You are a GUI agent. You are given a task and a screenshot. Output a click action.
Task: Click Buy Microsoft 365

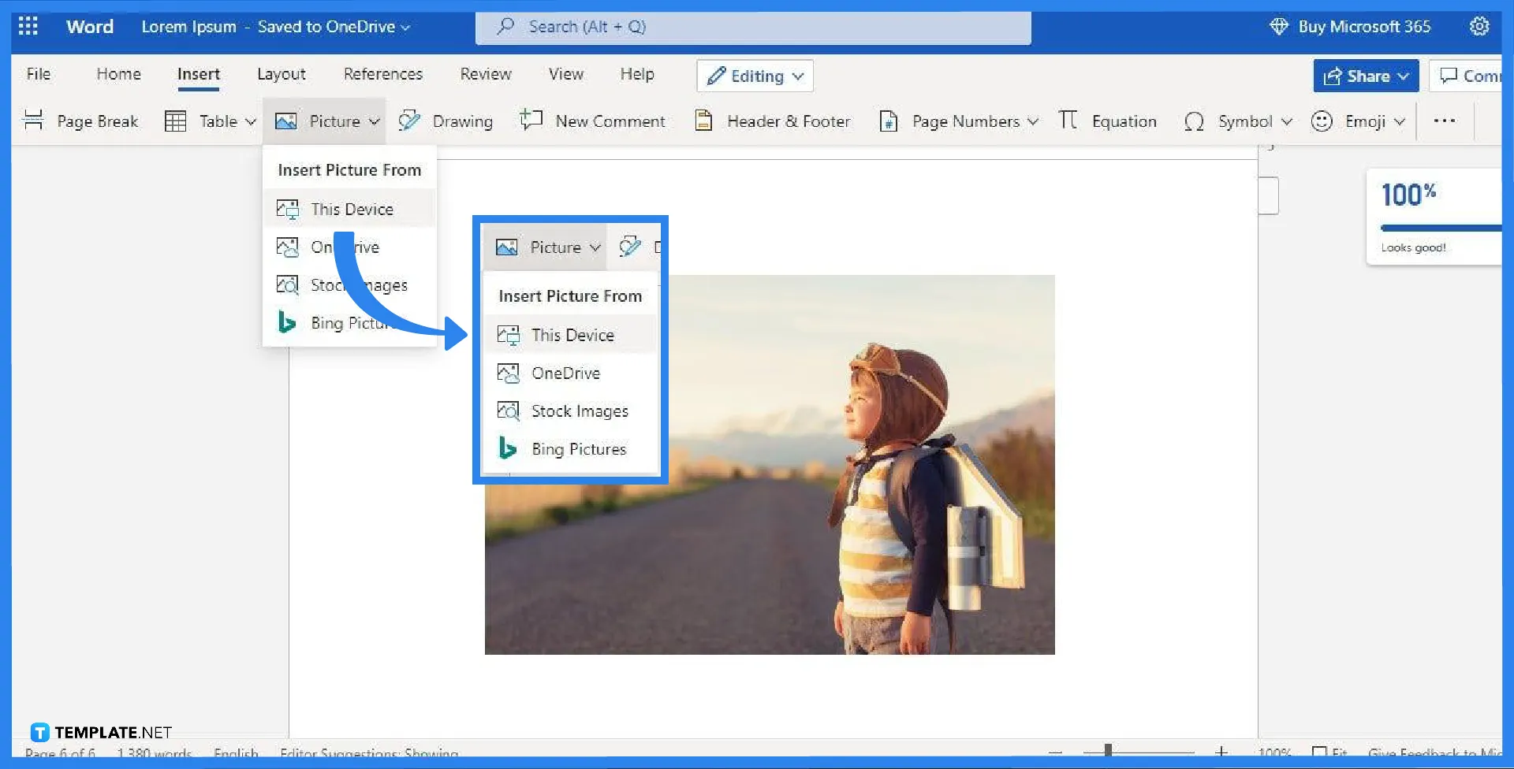(1364, 26)
